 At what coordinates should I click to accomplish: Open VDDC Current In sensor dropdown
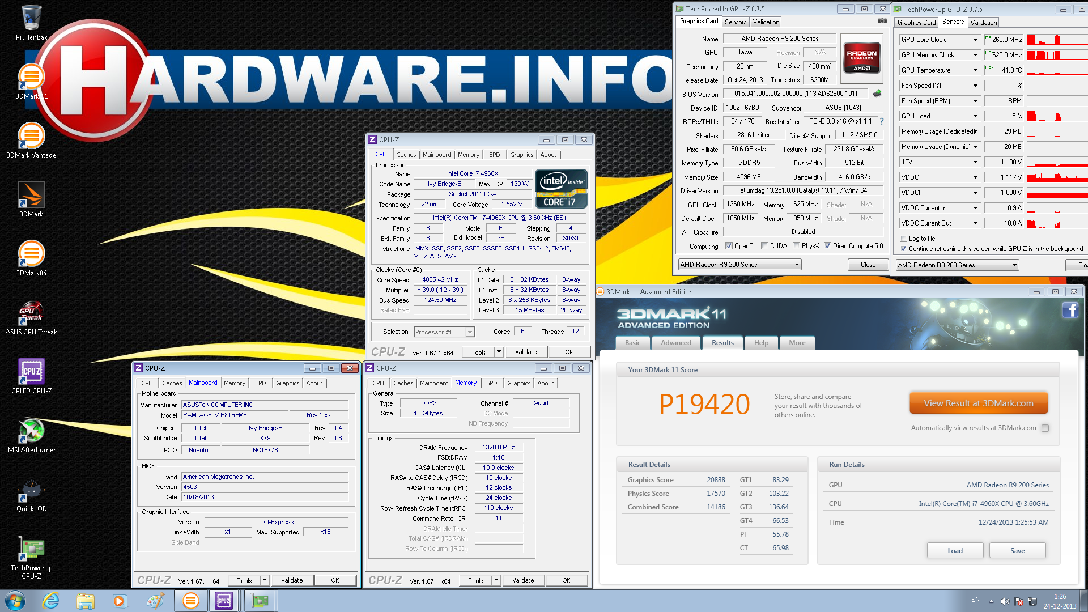[975, 208]
